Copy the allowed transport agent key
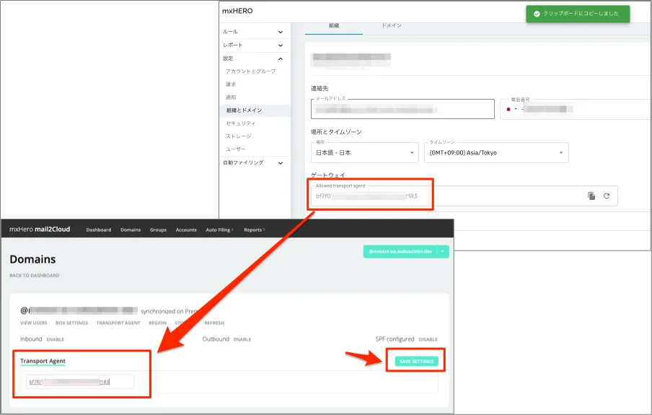652x415 pixels. pos(591,196)
